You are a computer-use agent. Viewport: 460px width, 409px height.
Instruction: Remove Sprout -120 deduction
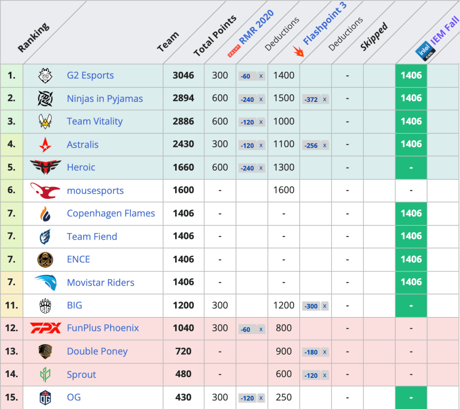[324, 375]
